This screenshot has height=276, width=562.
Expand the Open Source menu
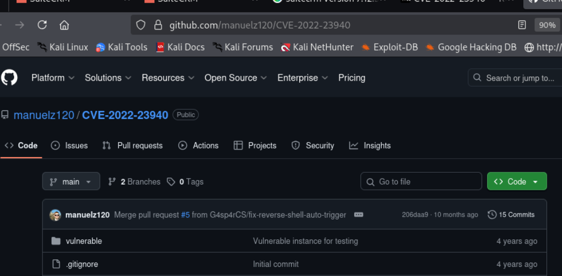(x=235, y=78)
